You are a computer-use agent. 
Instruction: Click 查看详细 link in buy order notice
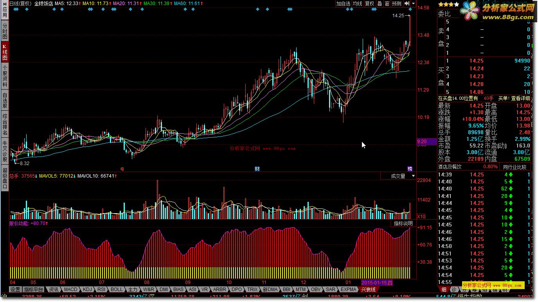click(520, 98)
